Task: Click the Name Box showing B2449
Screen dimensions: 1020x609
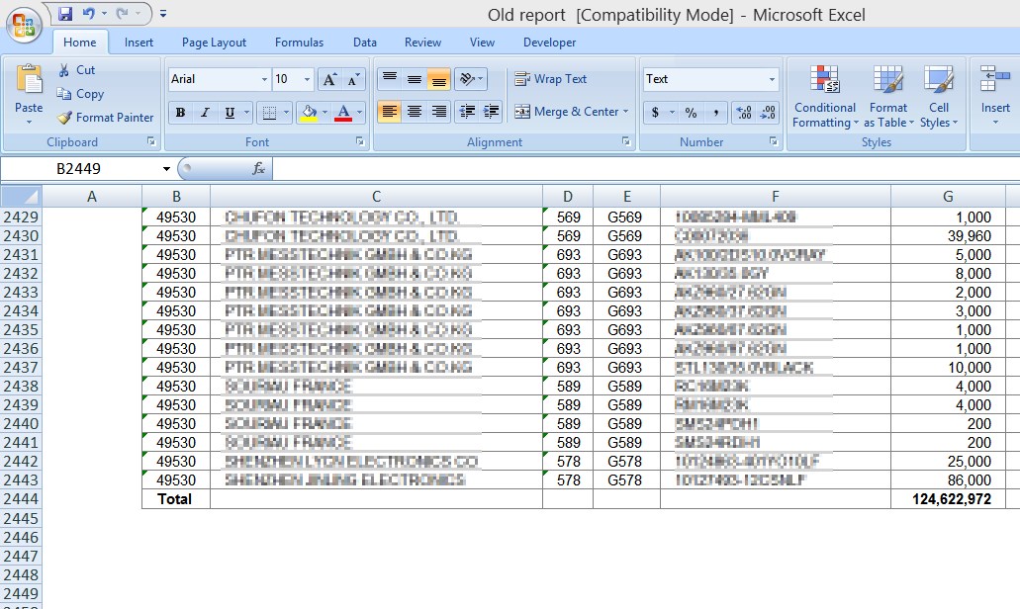Action: tap(79, 169)
